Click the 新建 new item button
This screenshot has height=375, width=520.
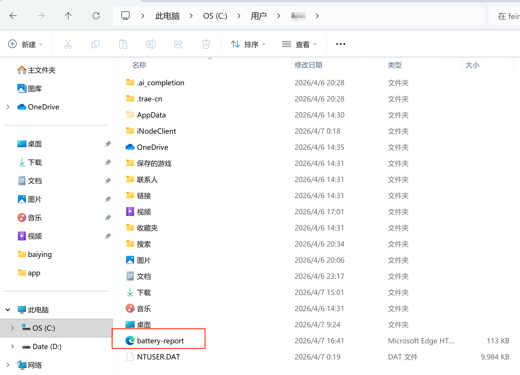tap(25, 44)
